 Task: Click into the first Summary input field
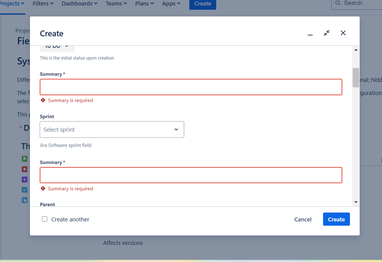[191, 87]
